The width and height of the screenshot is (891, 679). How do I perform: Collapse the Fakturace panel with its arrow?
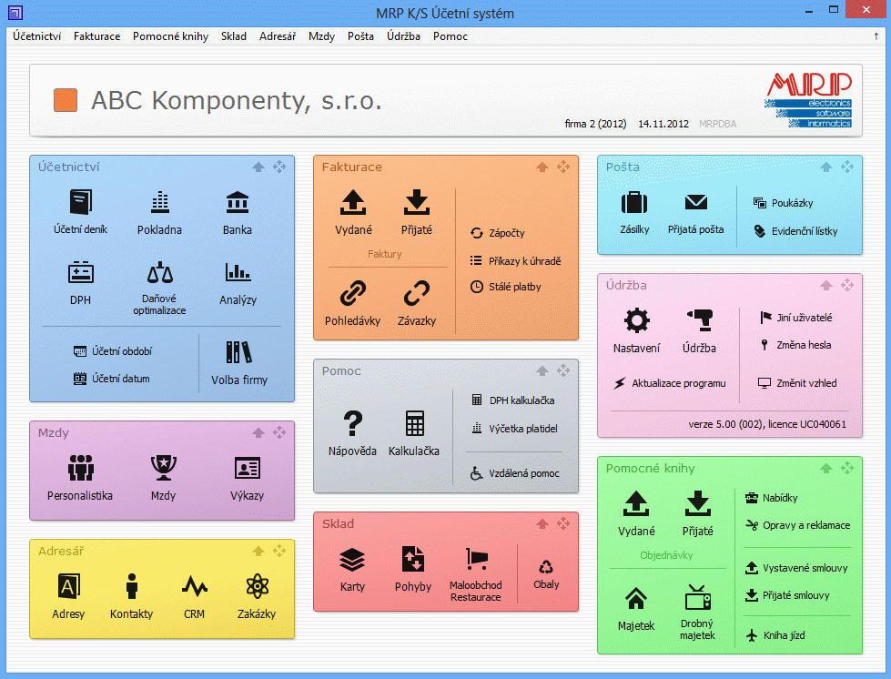click(x=542, y=167)
